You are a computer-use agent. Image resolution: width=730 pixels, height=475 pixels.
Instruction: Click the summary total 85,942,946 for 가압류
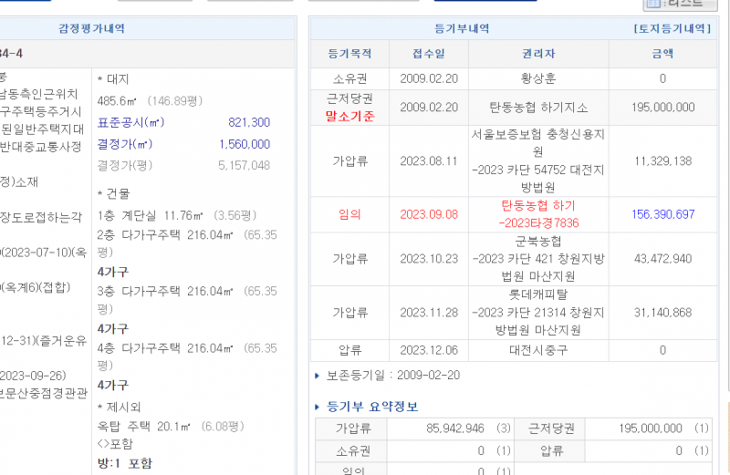coord(454,428)
